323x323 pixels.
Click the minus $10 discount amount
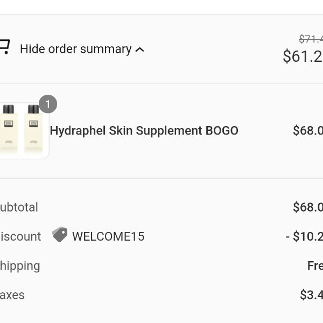click(x=304, y=236)
